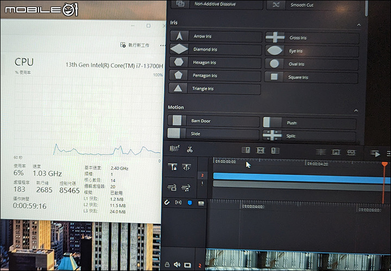Select the Non-Additive Dissolve transition
Image resolution: width=391 pixels, height=271 pixels.
click(x=217, y=4)
